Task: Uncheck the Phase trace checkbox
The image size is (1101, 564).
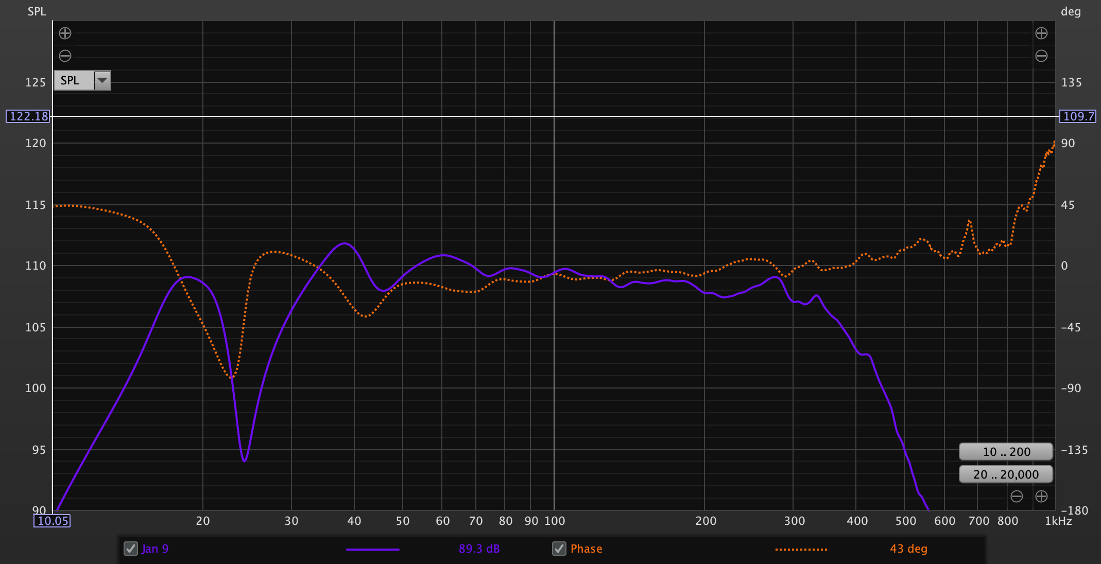Action: click(559, 549)
